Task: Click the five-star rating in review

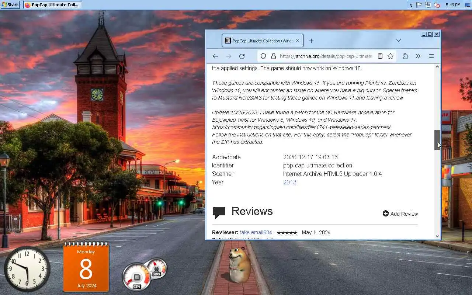Action: pos(287,233)
